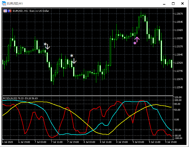Click the 80.00 indicator scale value
This screenshot has width=189, height=147.
coord(177,104)
